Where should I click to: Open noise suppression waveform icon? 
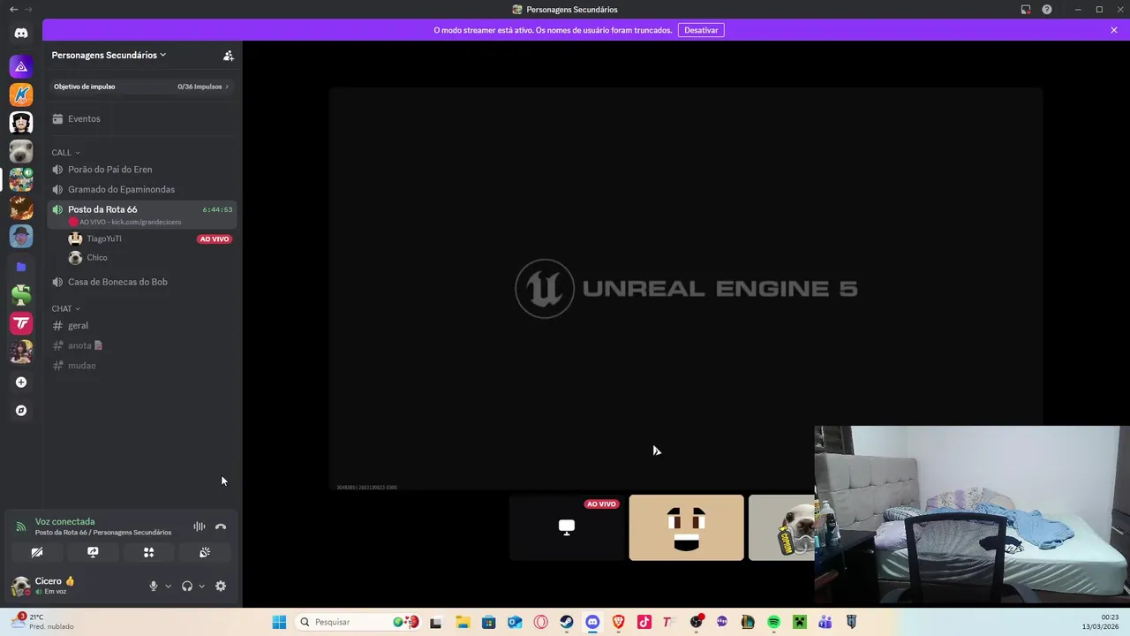coord(200,526)
